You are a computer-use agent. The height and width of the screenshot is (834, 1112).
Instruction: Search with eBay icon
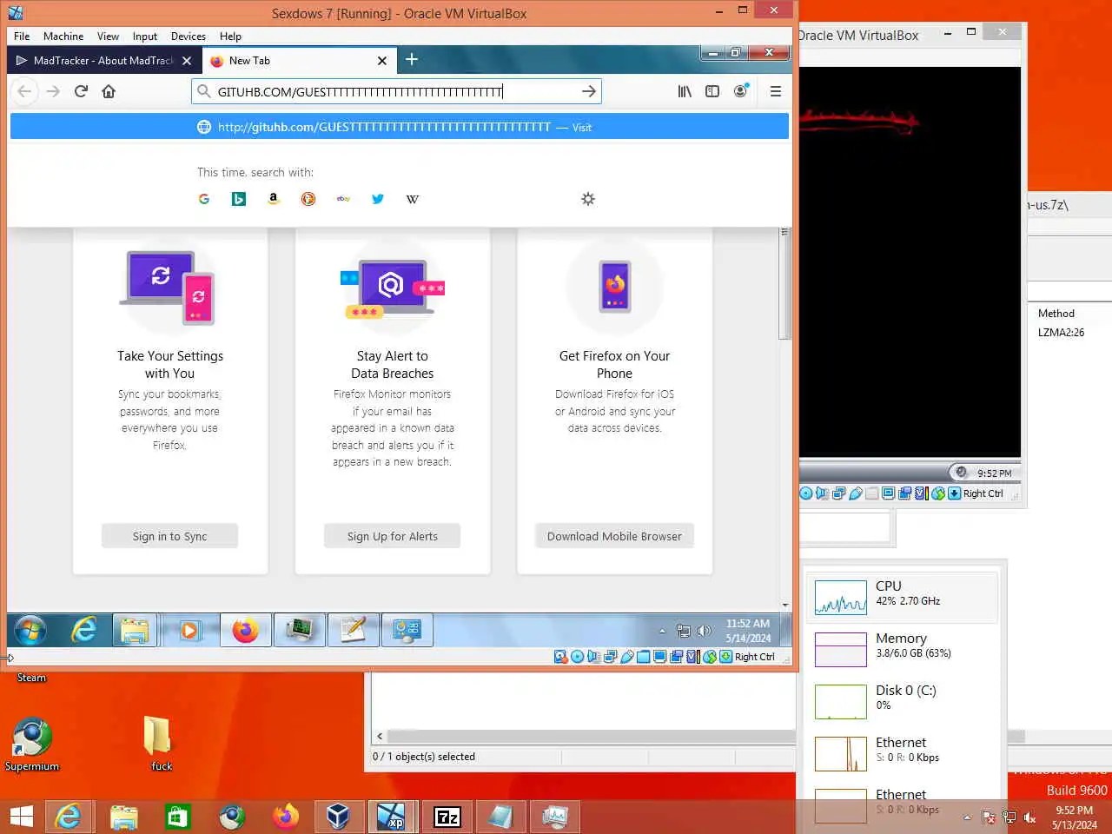coord(343,199)
